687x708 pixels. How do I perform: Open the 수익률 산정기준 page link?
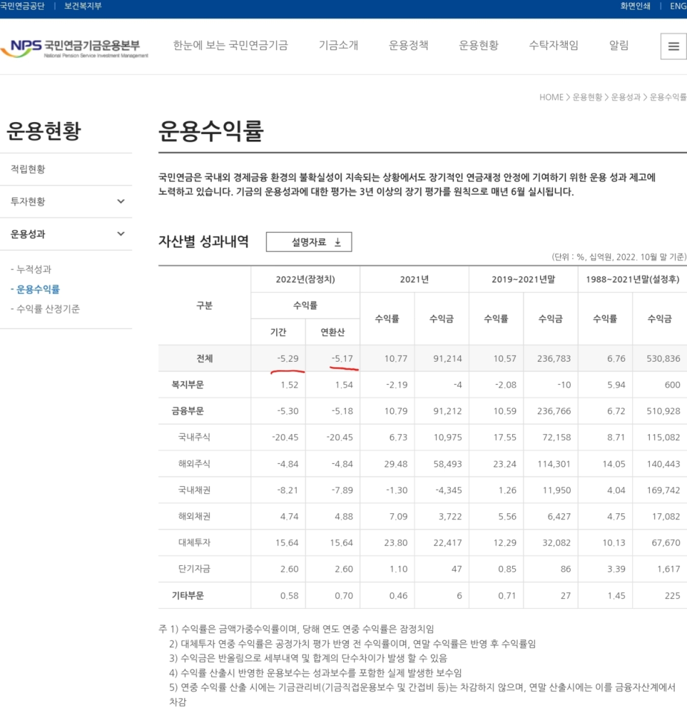(48, 309)
